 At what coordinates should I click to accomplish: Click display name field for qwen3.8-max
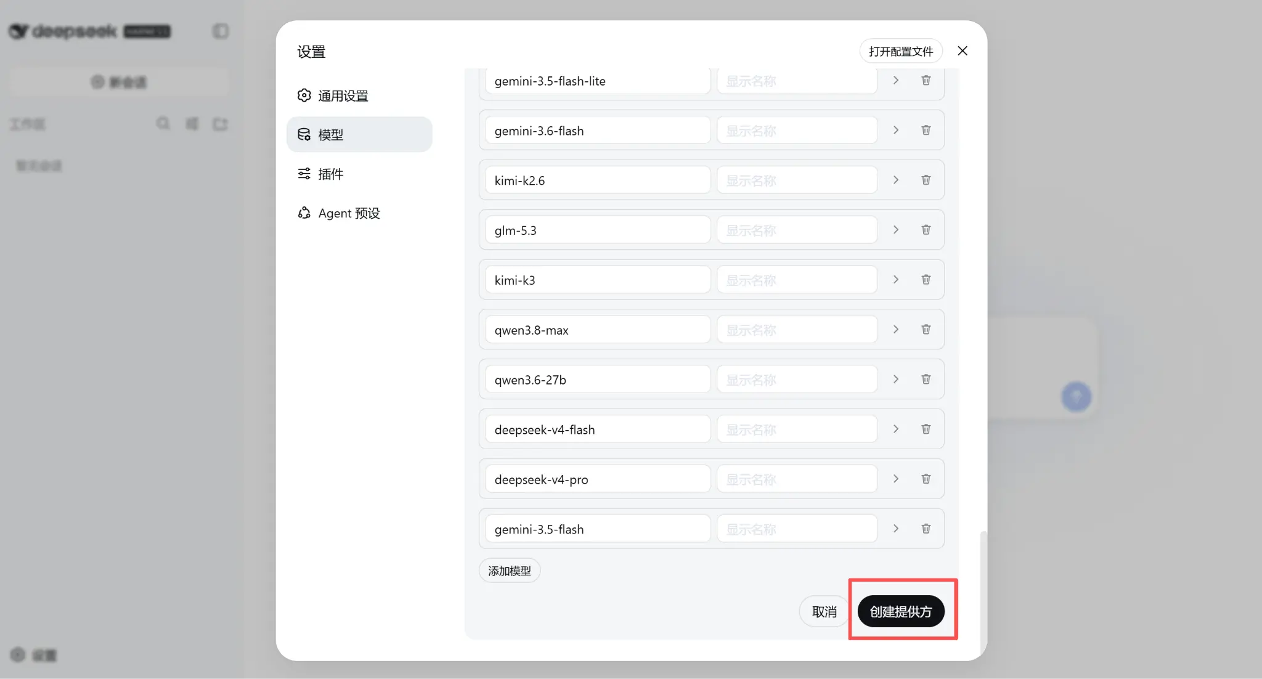[797, 330]
